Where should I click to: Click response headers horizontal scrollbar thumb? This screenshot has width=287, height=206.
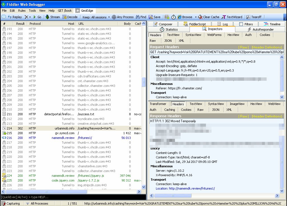(173, 196)
